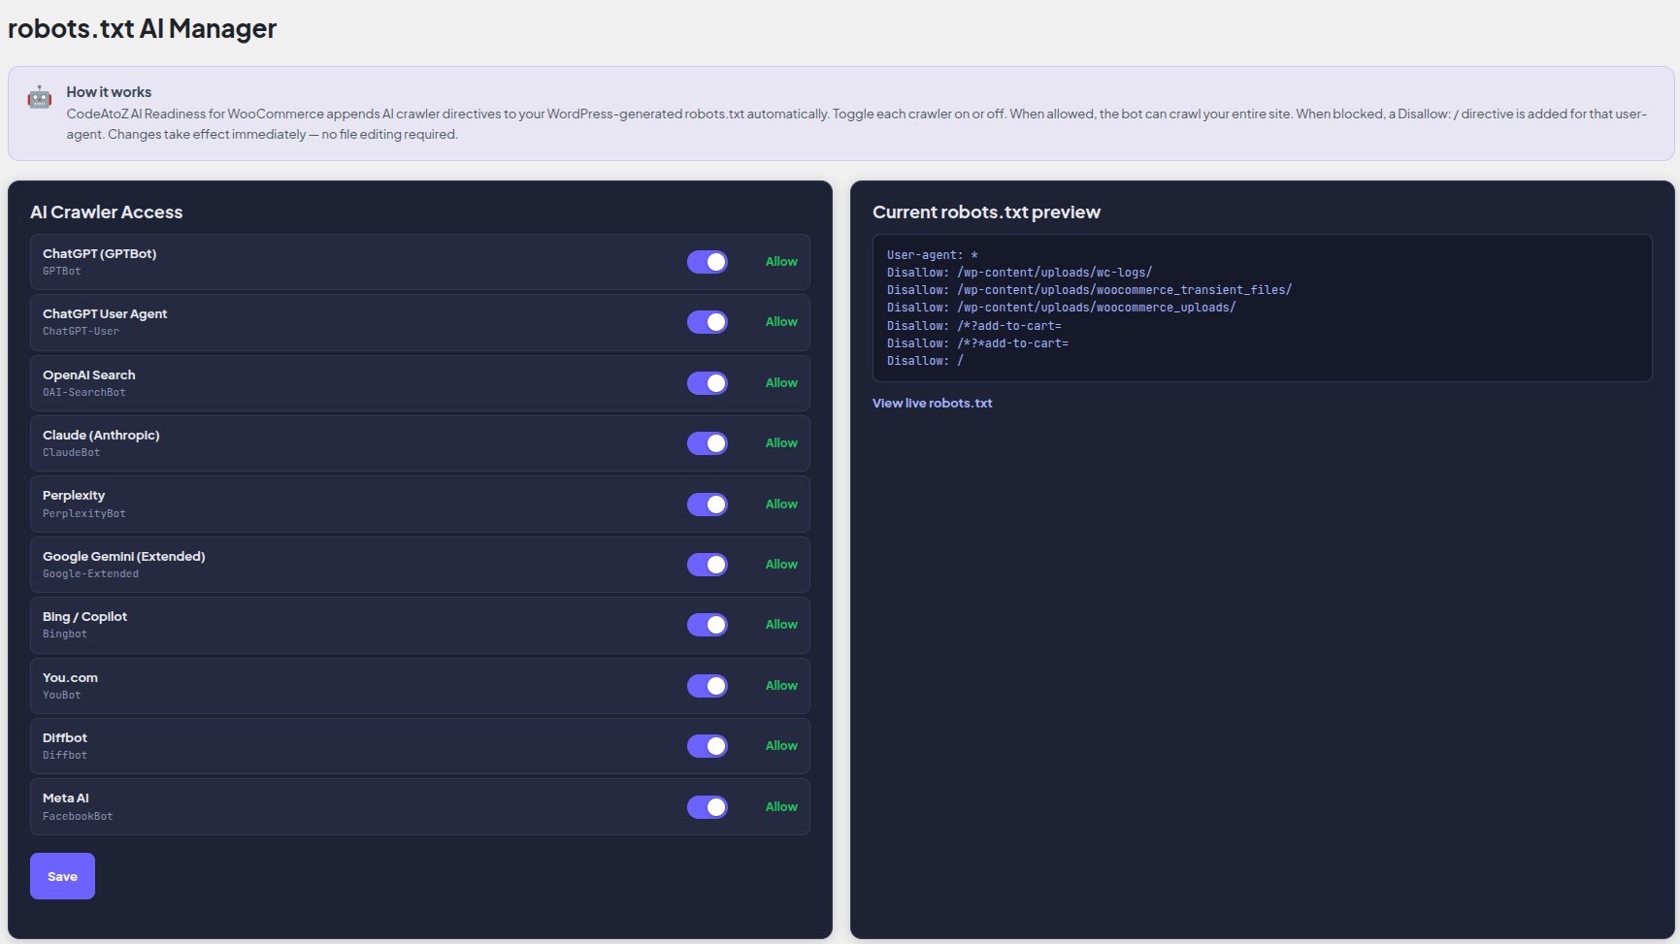Toggle You.com crawler access
Image resolution: width=1680 pixels, height=944 pixels.
point(708,685)
